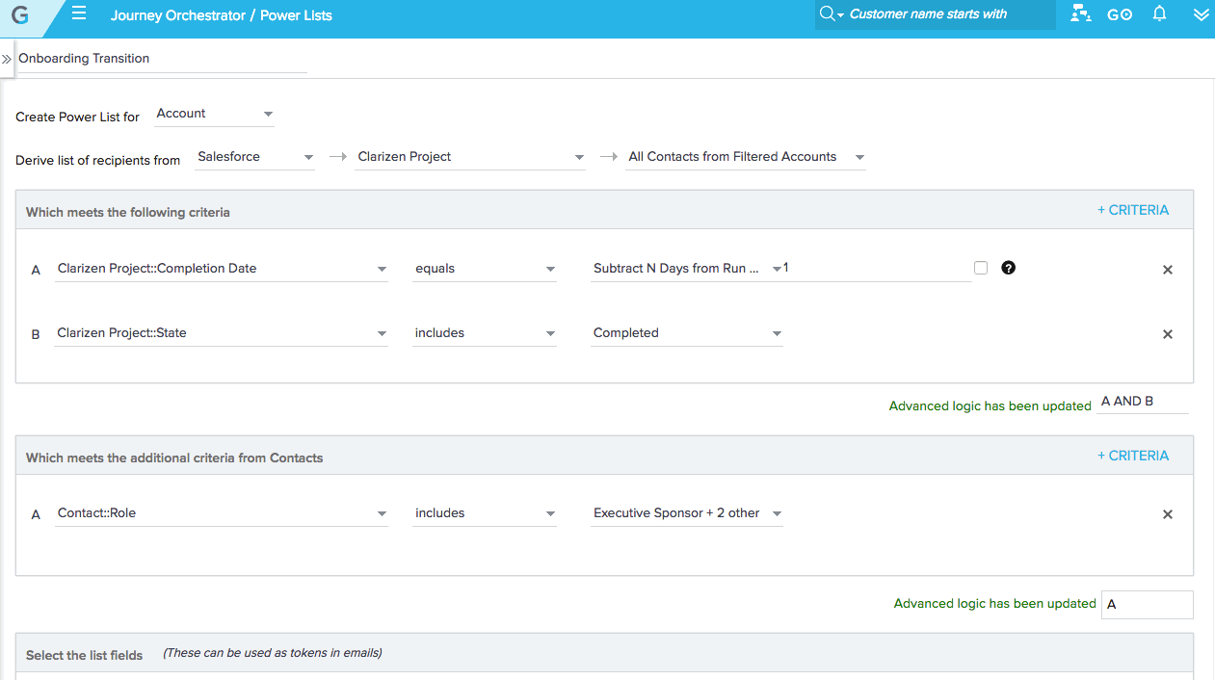Open the notifications bell

click(x=1160, y=13)
